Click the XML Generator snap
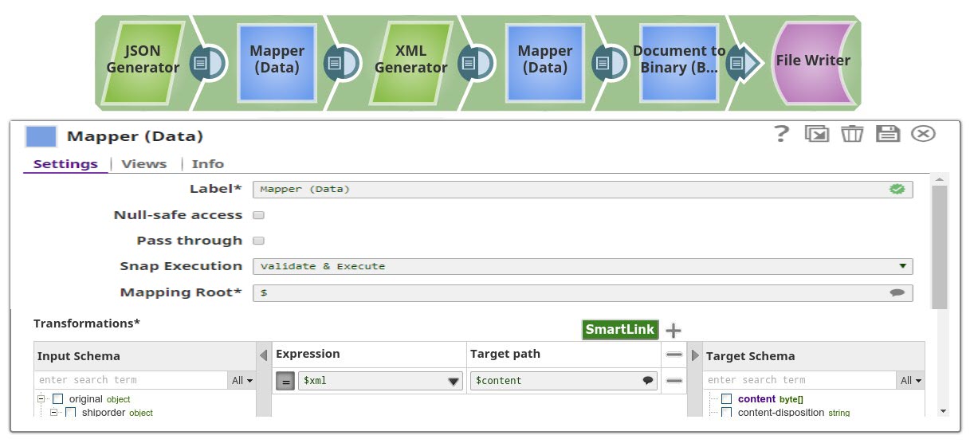Viewport: 970px width, 447px height. (410, 60)
